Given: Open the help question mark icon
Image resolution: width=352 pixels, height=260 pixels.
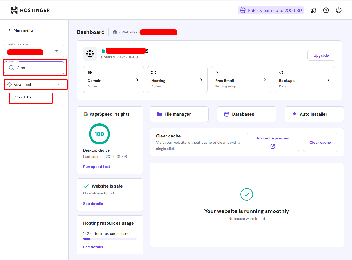Looking at the screenshot, I should coord(326,10).
